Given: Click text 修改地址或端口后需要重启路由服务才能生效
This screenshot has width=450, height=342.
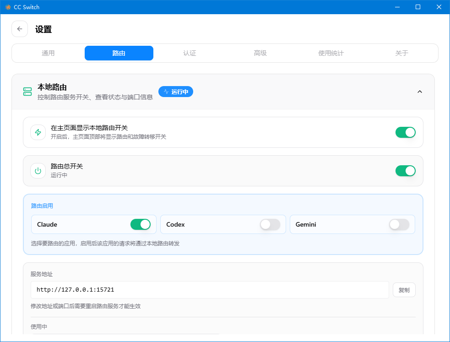Looking at the screenshot, I should click(x=86, y=306).
